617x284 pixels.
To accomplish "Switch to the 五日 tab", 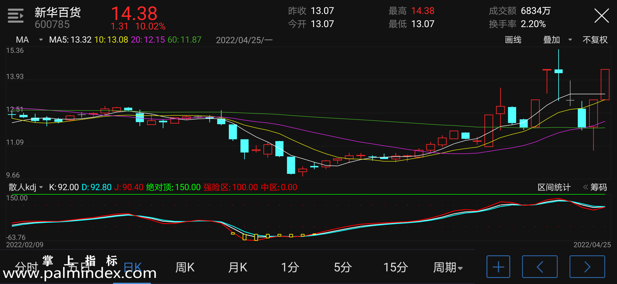I will [x=79, y=267].
